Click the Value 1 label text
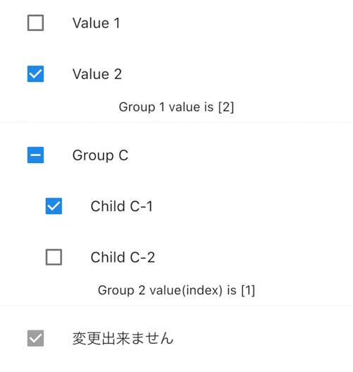This screenshot has width=353, height=372. [x=96, y=23]
